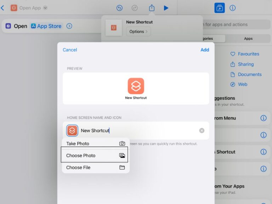
Task: Open the action library panel icon
Action: (x=220, y=8)
